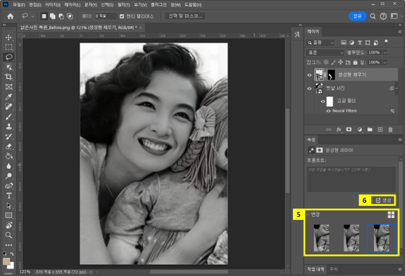Viewport: 405px width, 276px height.
Task: Click the Home icon in options bar
Action: coord(9,16)
